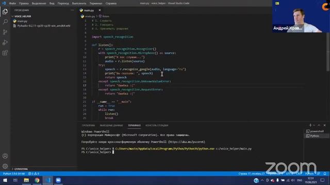This screenshot has width=330, height=185.
Task: Click main.py in the breadcrumb bar
Action: point(90,16)
